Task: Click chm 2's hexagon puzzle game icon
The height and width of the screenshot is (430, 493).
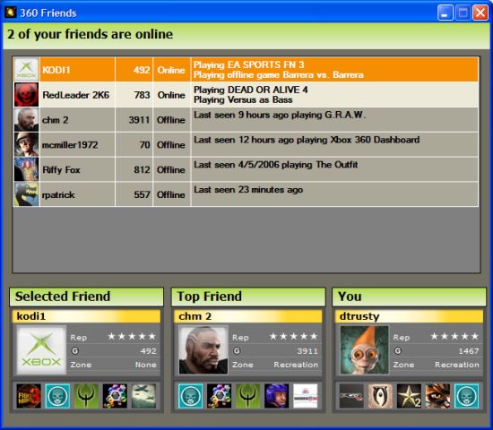Action: 219,396
